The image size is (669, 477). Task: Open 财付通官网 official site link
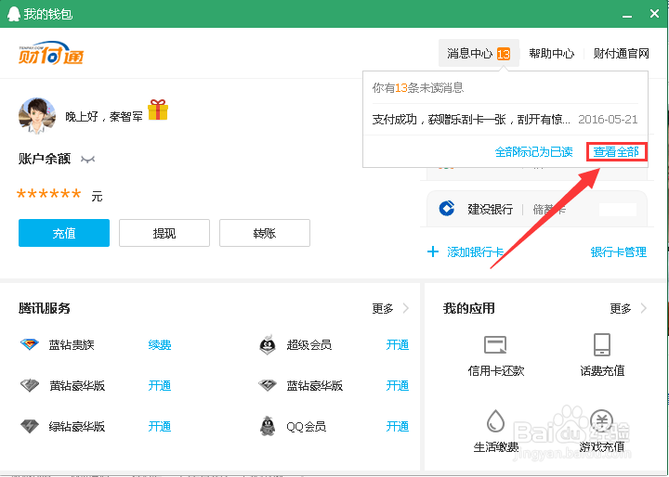[622, 53]
